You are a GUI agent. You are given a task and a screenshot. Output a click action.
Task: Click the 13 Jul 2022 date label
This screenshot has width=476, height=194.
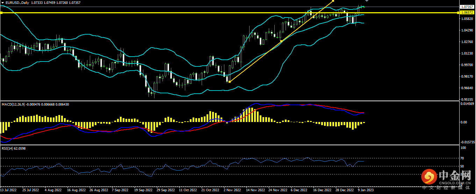click(9, 190)
